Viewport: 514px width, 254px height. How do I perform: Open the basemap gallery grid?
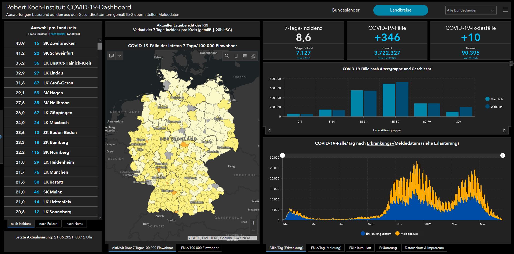coord(253,56)
